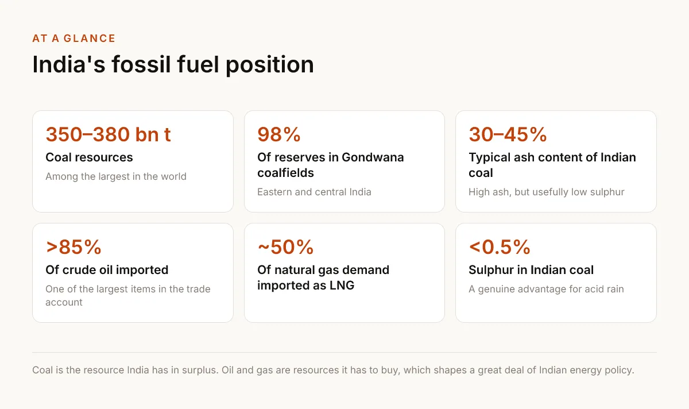Click the "98%" Gondwana reserves statistic
Viewport: 689px width, 409px height.
click(x=279, y=134)
